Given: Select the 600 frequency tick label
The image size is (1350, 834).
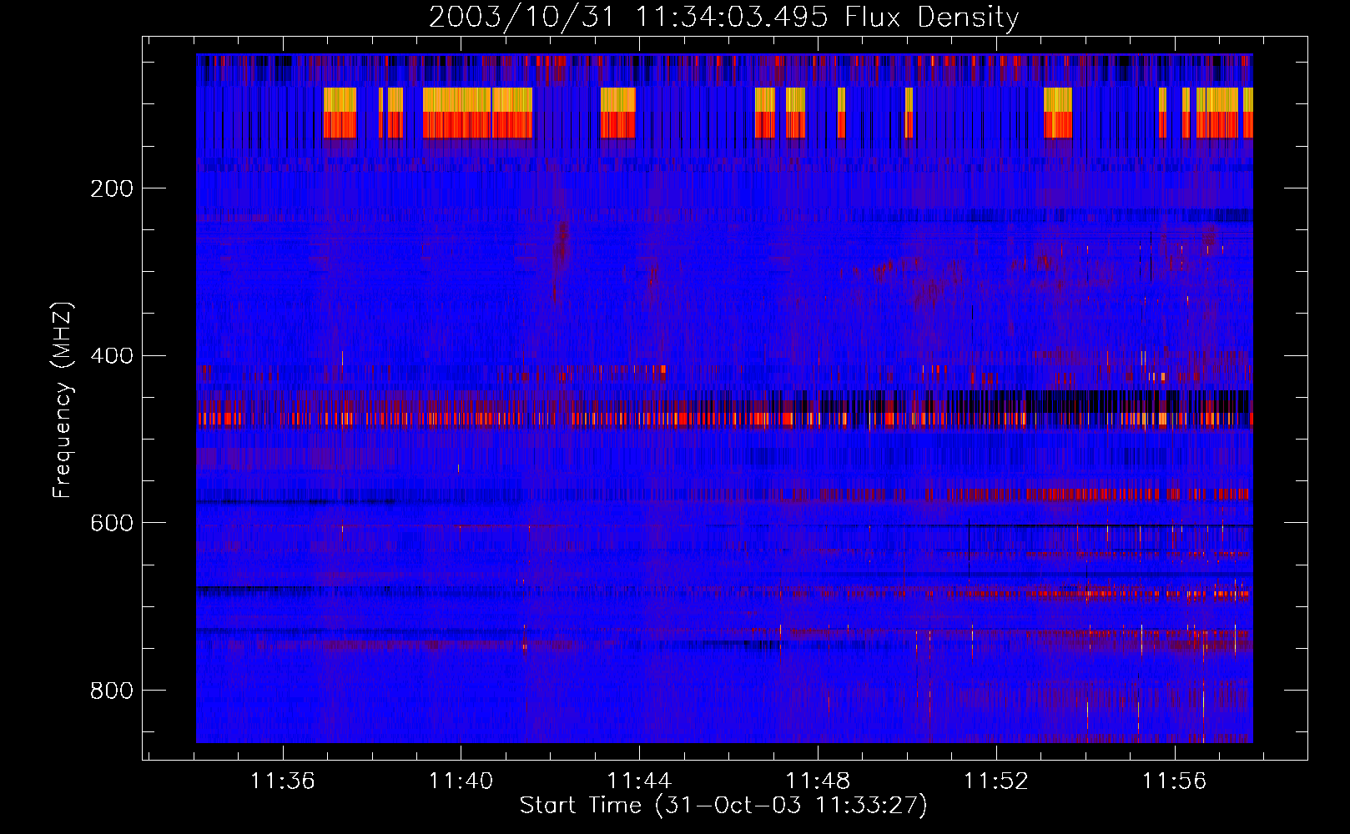Looking at the screenshot, I should [x=112, y=523].
